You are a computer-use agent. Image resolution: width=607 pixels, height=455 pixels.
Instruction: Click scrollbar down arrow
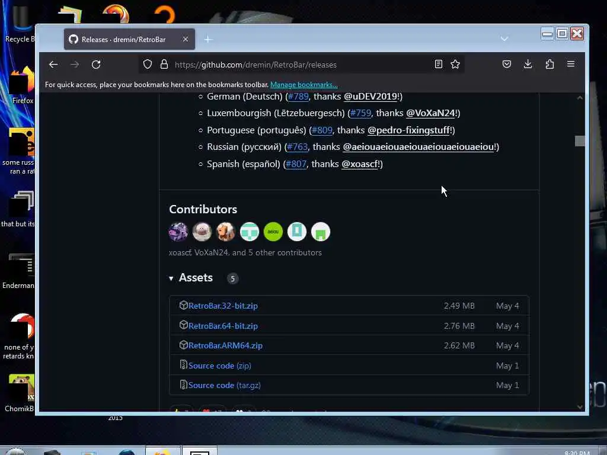580,406
